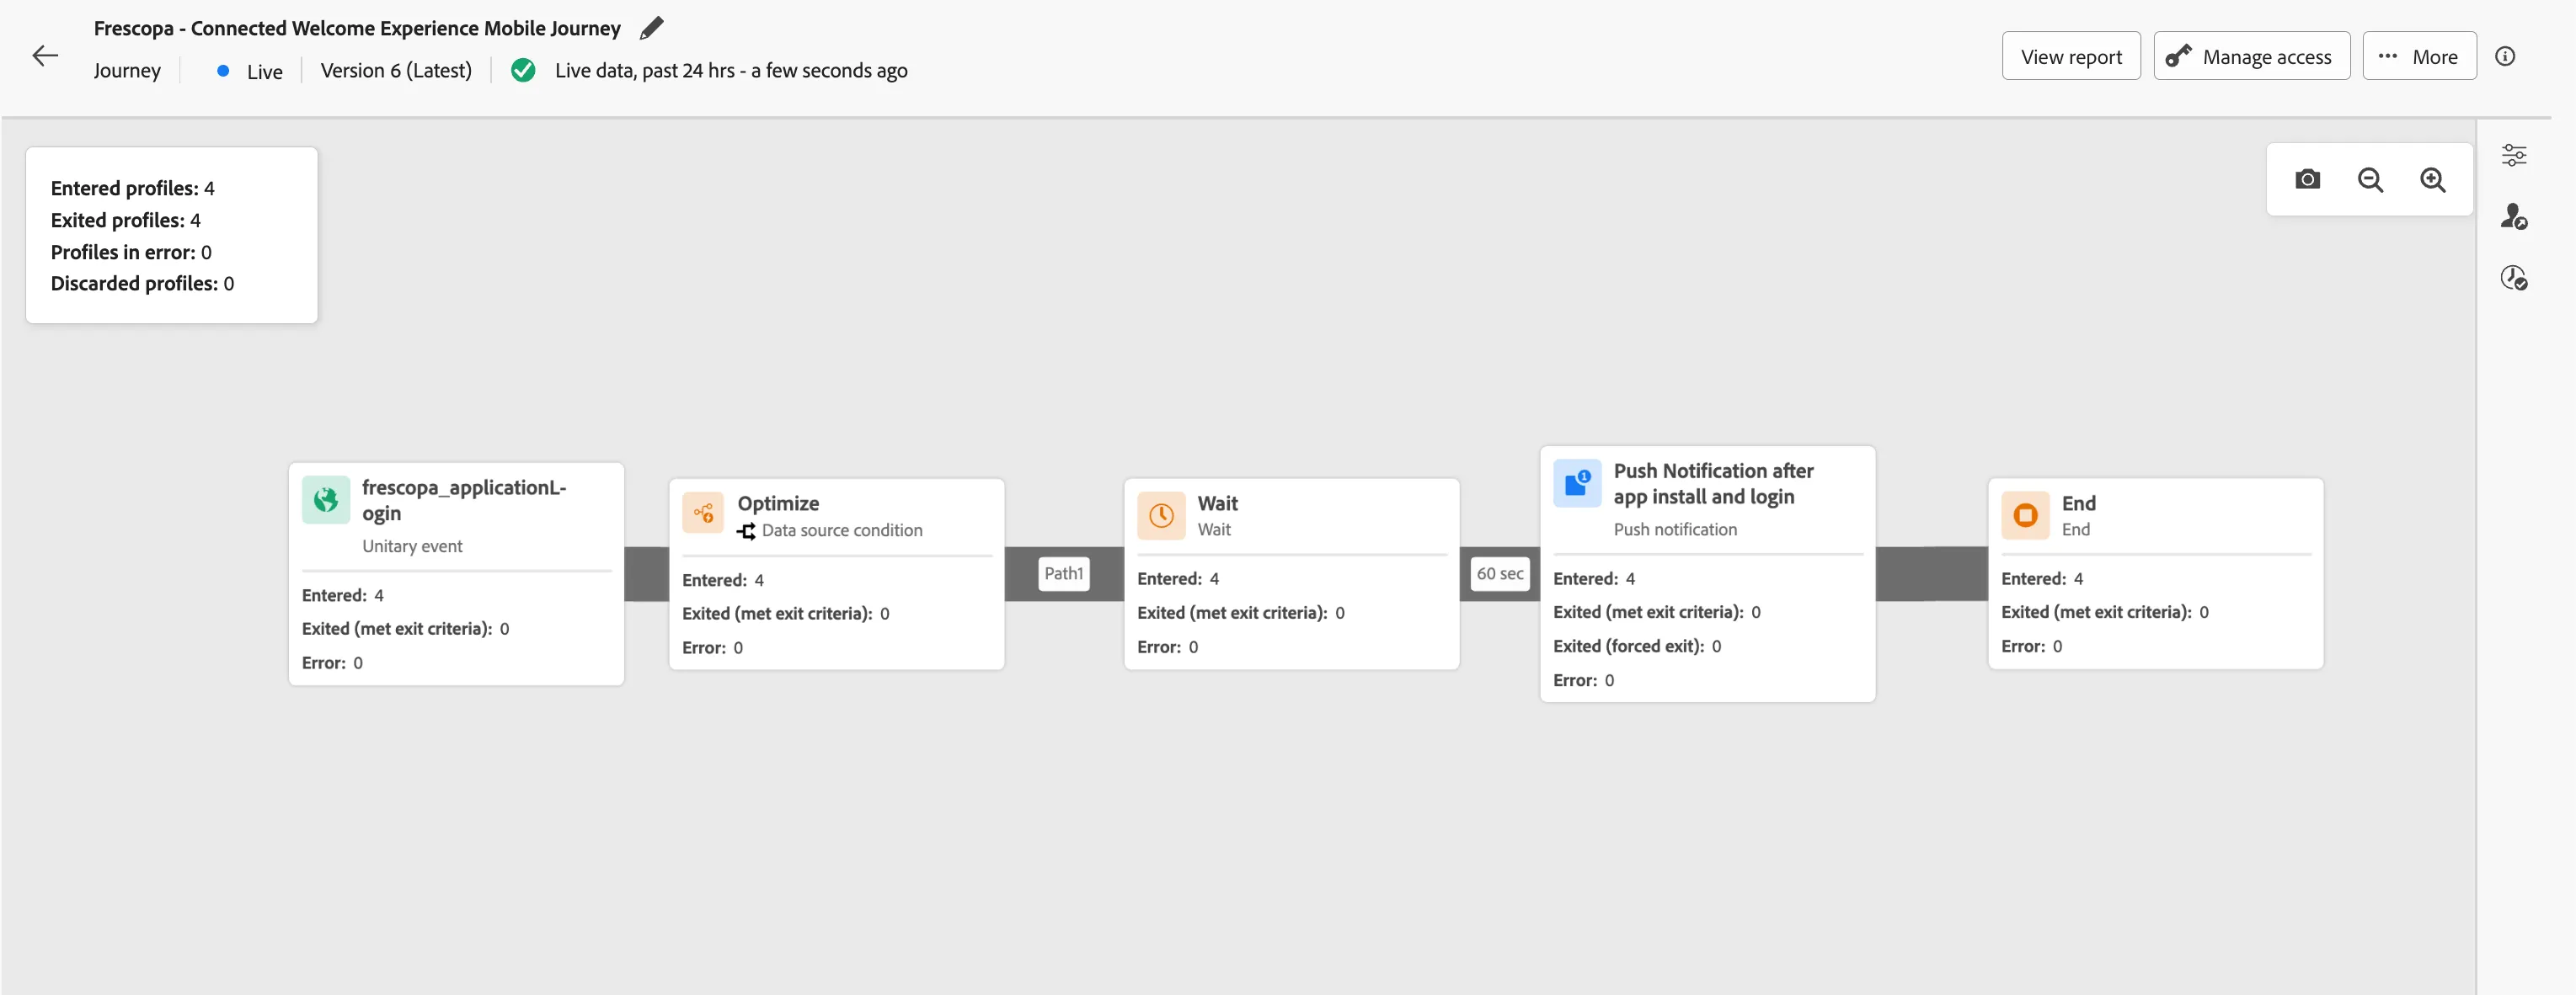Click the End node title

[x=2078, y=503]
